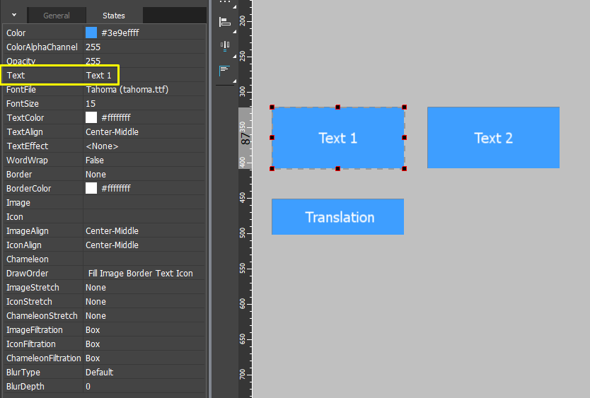
Task: Open the white TextColor swatch
Action: (91, 117)
